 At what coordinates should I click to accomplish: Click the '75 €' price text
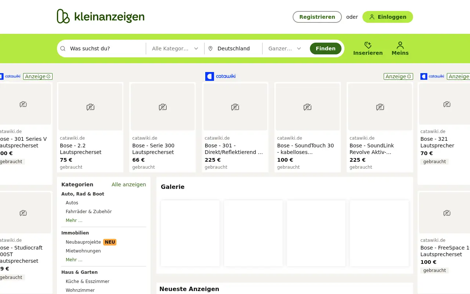[66, 160]
